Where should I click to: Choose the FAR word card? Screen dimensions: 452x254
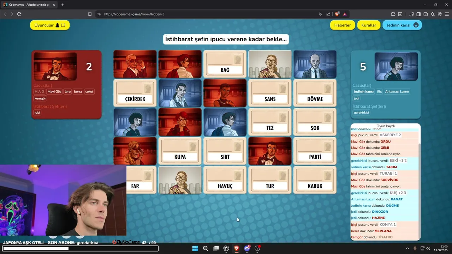(x=141, y=180)
